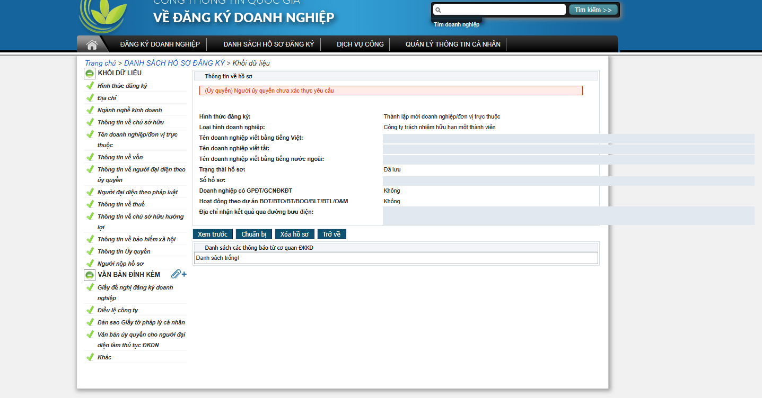Open Thông tin về chủ sở hữu hưởng lợi
This screenshot has height=398, width=762.
point(141,222)
